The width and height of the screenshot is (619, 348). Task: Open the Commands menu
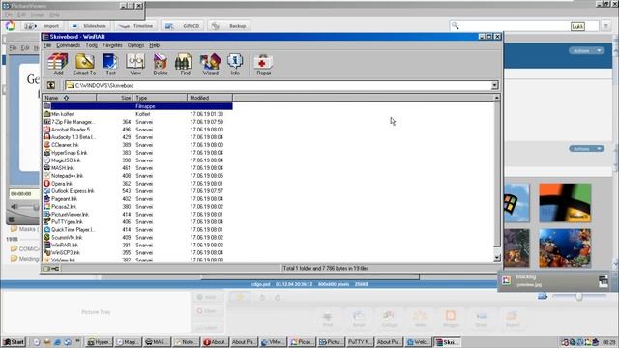(68, 45)
